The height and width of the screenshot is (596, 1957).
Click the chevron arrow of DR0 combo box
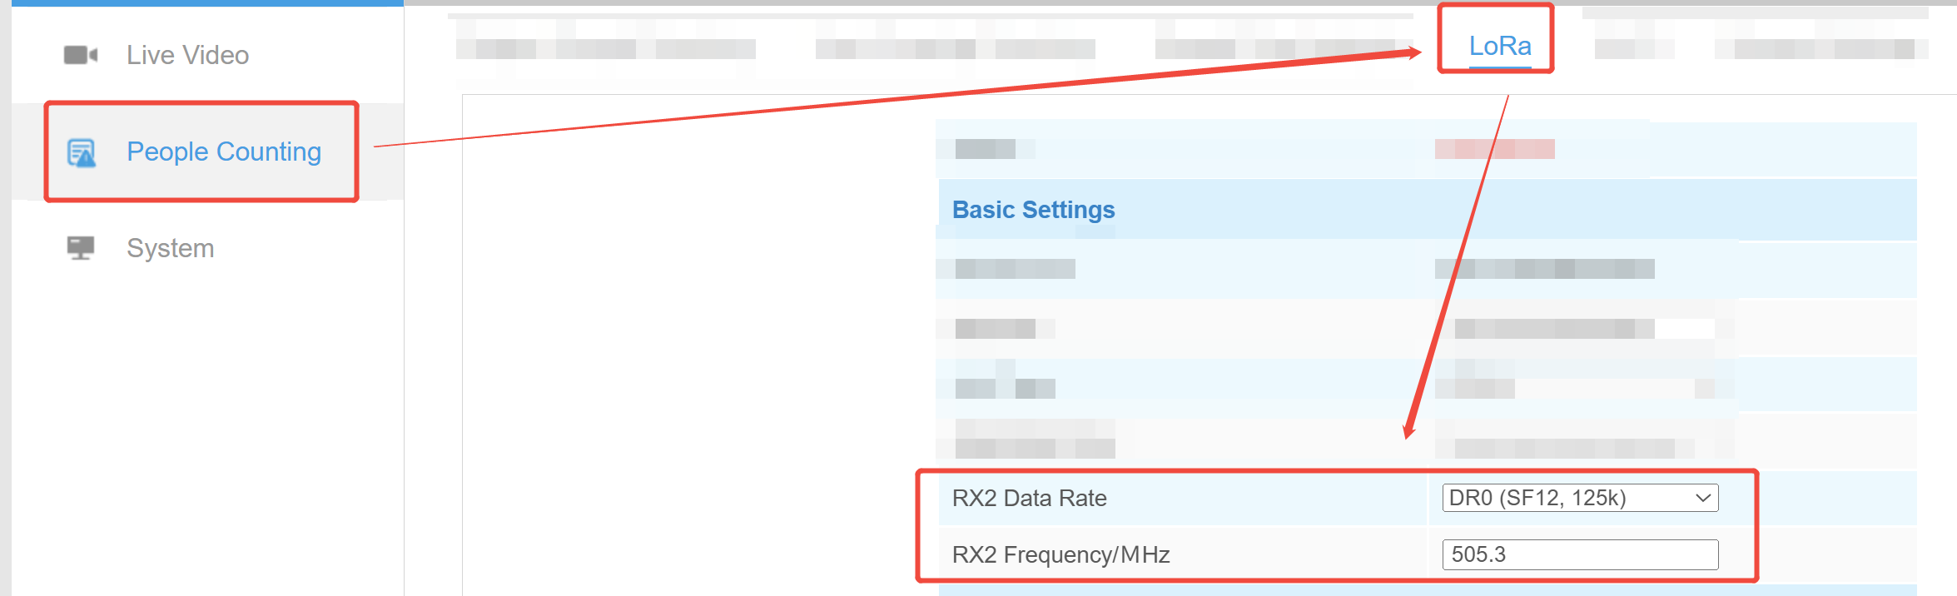point(1703,498)
